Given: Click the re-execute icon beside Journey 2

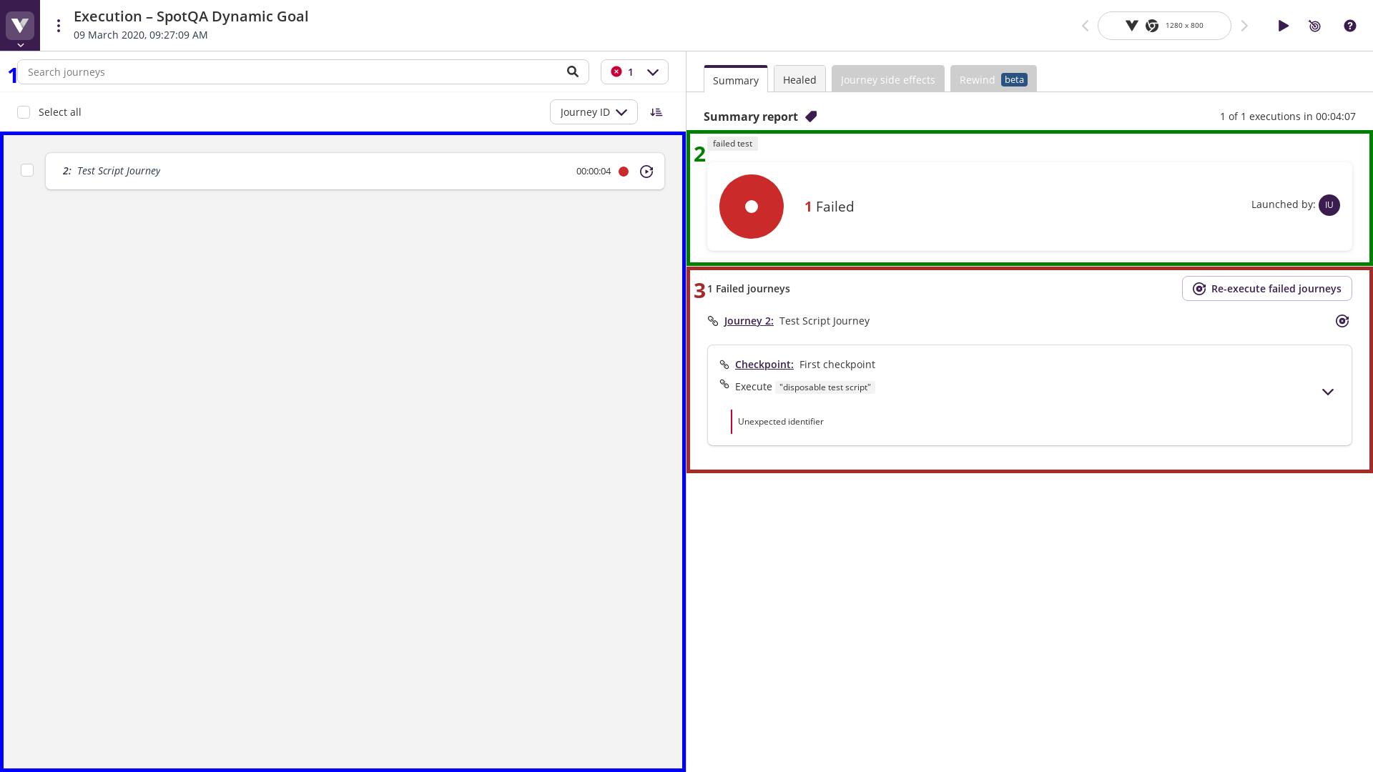Looking at the screenshot, I should [x=1342, y=321].
